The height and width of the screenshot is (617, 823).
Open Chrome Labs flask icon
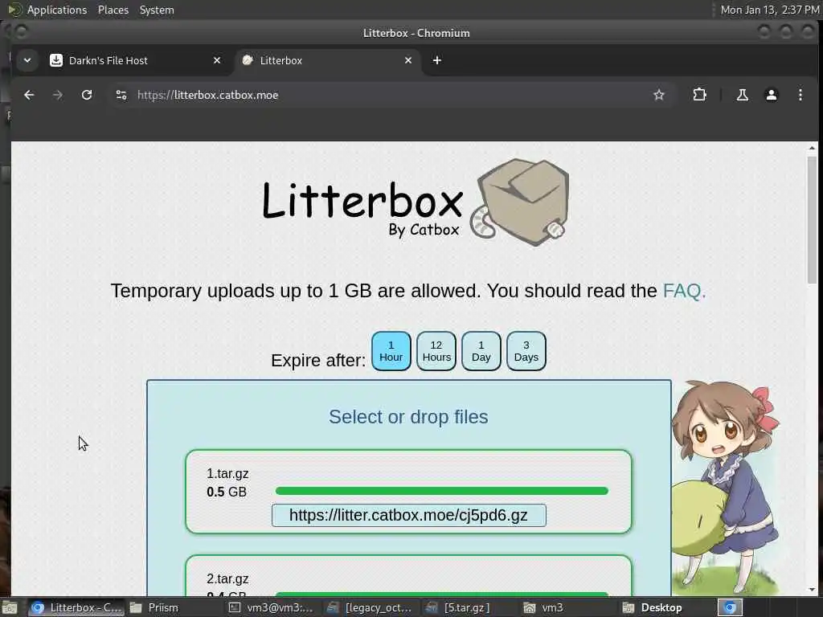742,95
